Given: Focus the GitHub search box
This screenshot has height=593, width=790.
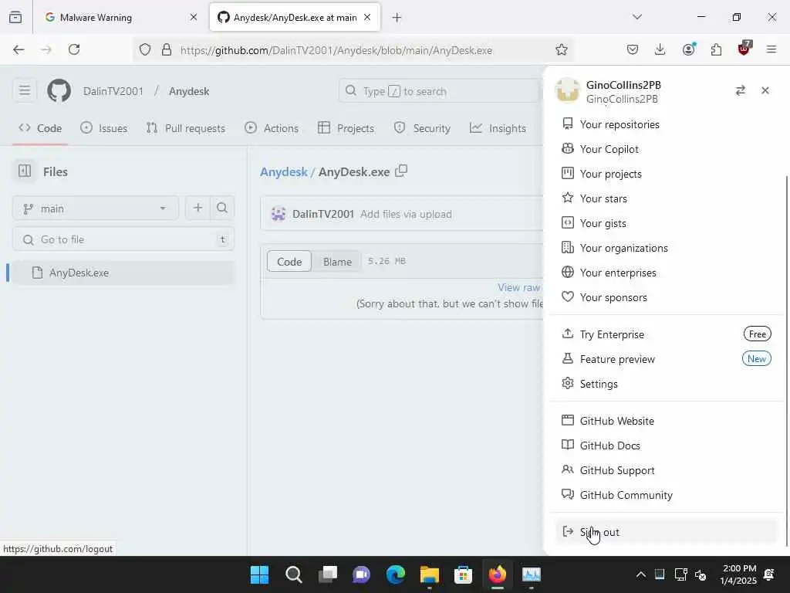Looking at the screenshot, I should click(x=441, y=91).
